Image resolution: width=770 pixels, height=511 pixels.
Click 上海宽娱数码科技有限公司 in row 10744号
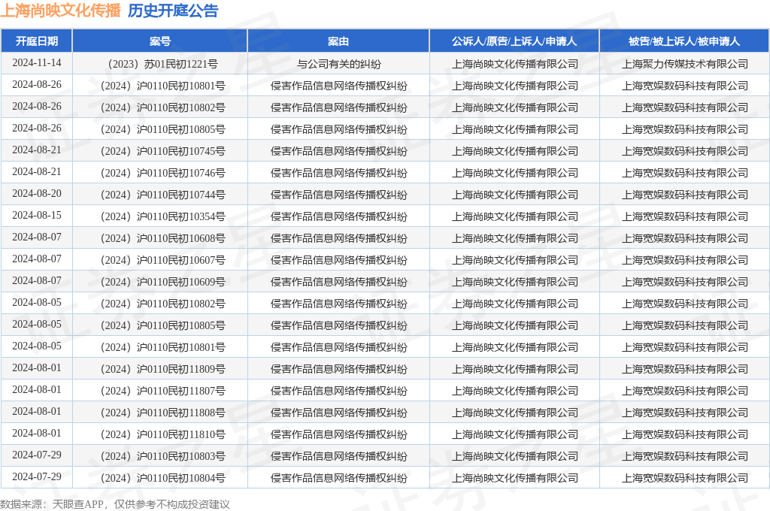684,195
